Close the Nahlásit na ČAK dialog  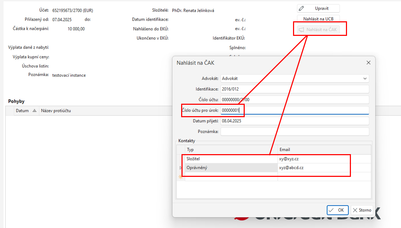368,63
